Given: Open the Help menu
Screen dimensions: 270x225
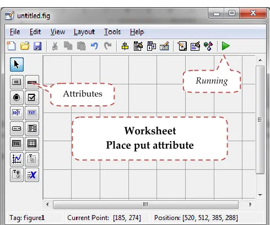Looking at the screenshot, I should click(137, 32).
